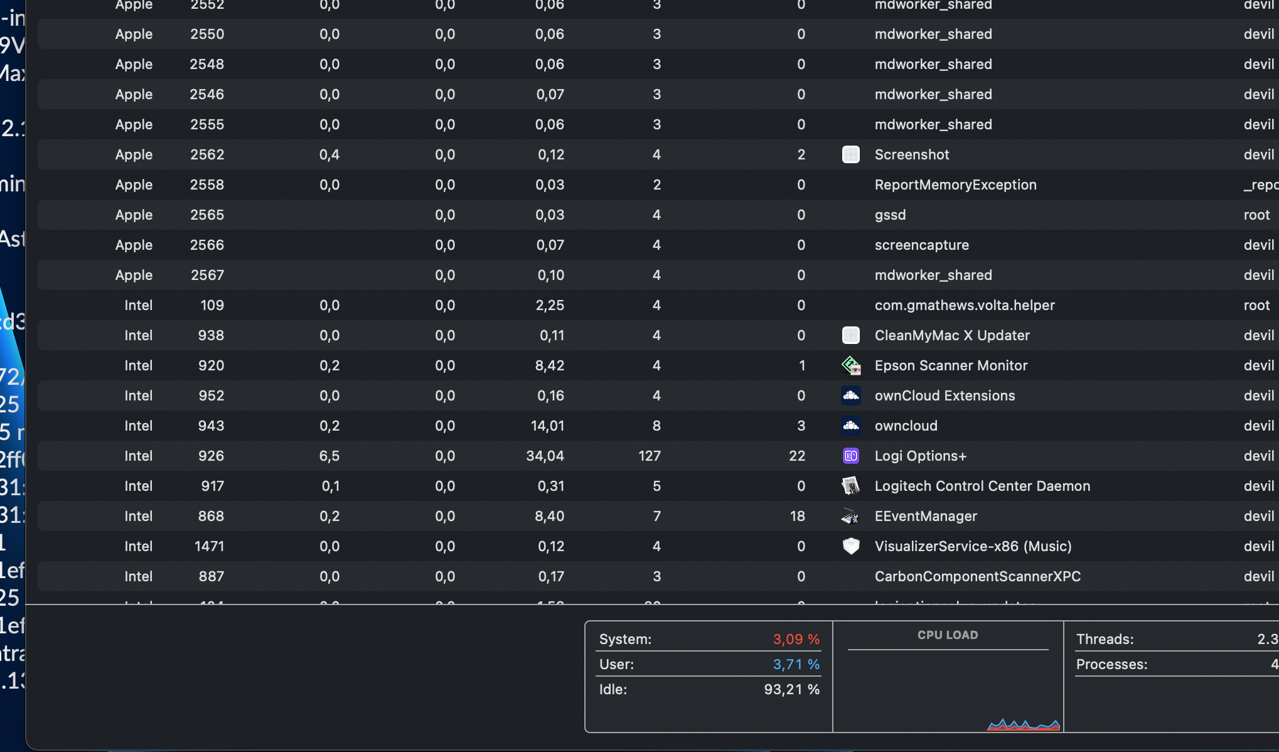Click the User CPU percentage value
1279x752 pixels.
coord(796,664)
